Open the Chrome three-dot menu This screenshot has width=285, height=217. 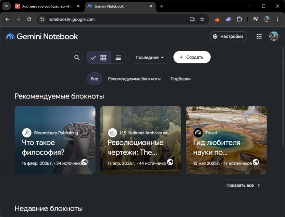coord(277,19)
